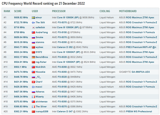Open The Stilt user profile
The height and width of the screenshot is (115, 160).
pos(40,22)
